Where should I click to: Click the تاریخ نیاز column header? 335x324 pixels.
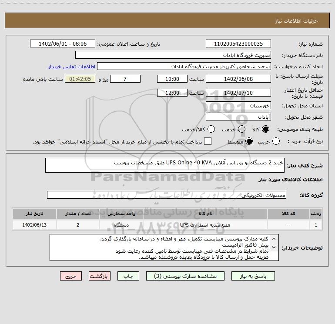point(34,214)
